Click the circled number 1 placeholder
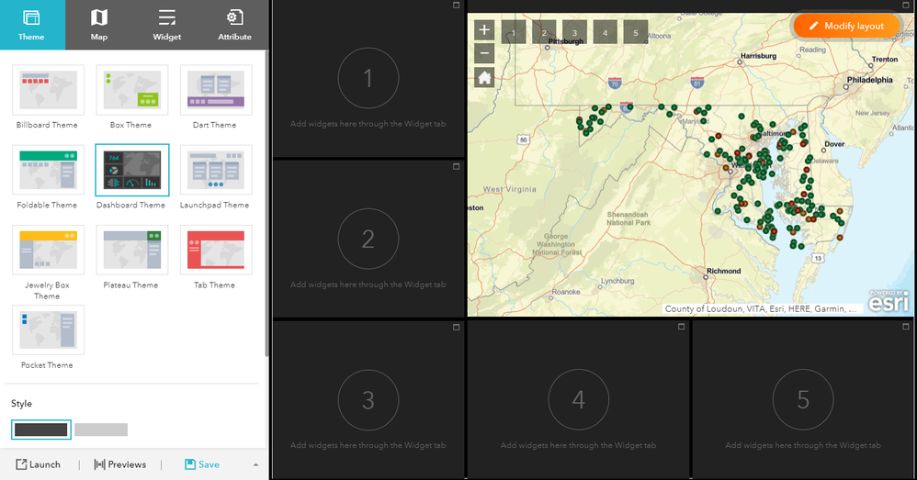The height and width of the screenshot is (480, 917). click(x=368, y=78)
